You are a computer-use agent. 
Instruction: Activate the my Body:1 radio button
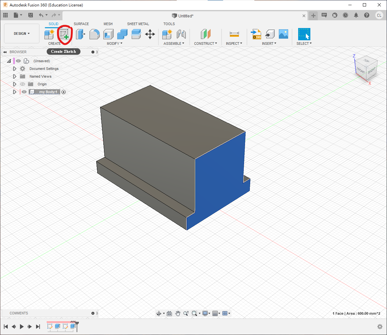pos(63,92)
